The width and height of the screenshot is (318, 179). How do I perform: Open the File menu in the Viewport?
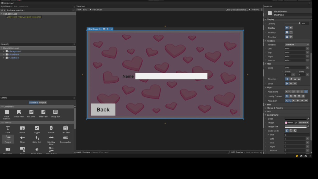(x=79, y=10)
